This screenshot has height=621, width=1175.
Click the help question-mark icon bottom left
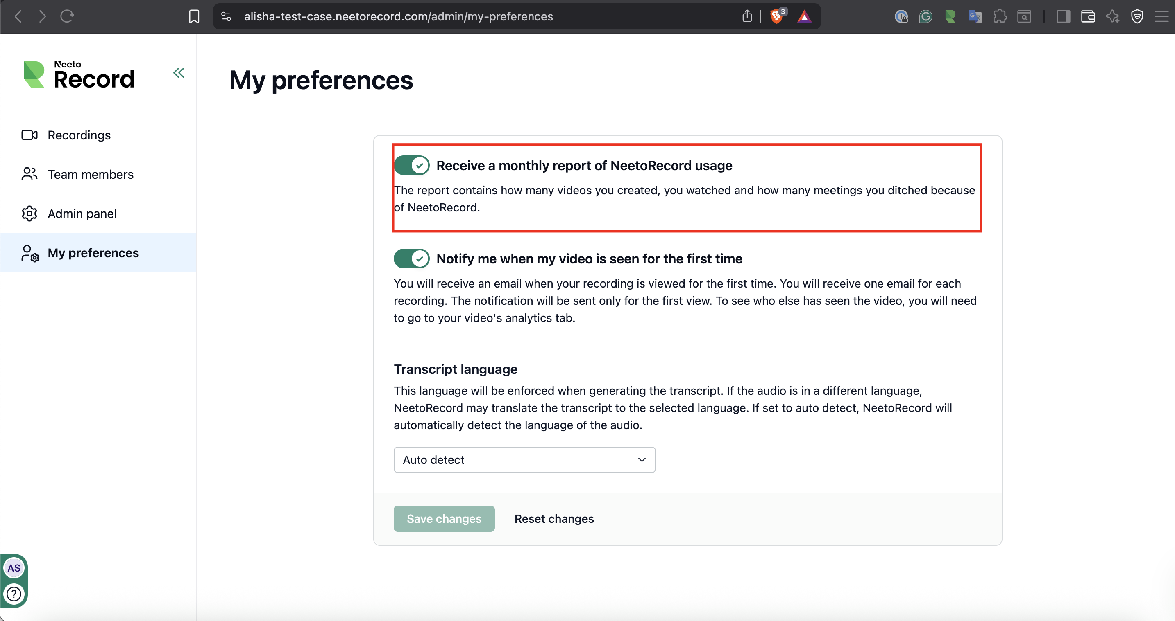(14, 594)
